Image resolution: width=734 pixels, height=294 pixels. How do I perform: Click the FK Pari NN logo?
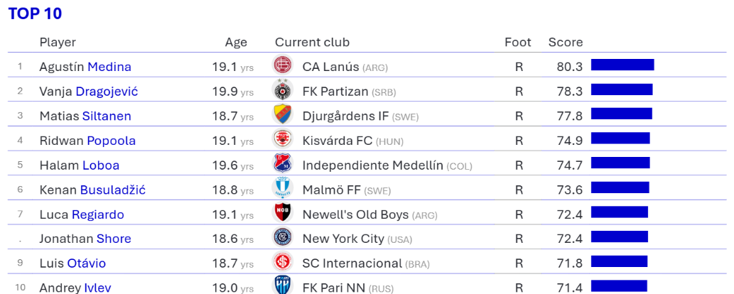click(x=283, y=285)
